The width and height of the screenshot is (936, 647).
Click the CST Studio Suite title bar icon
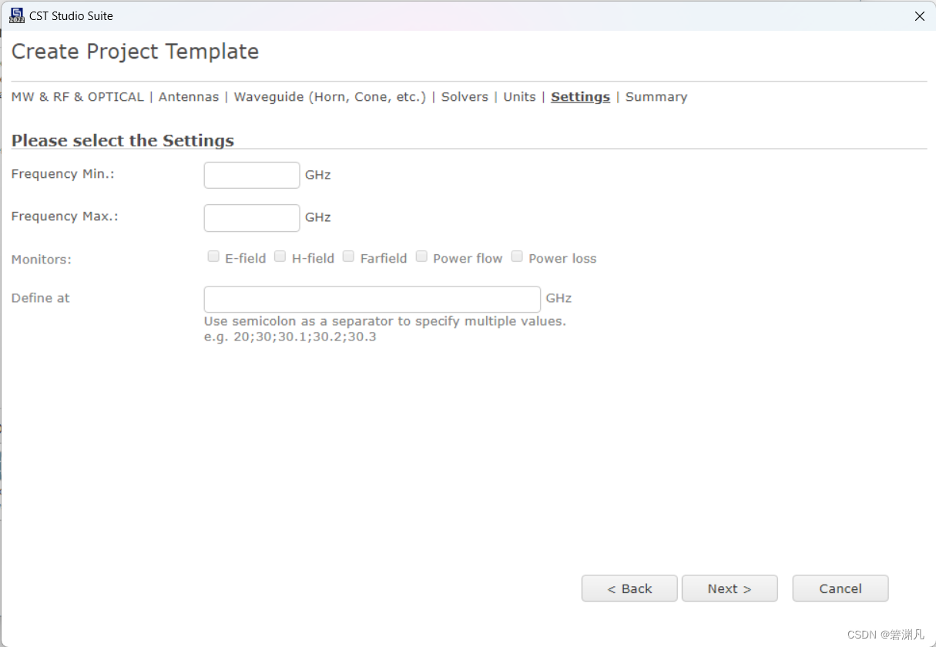point(16,15)
